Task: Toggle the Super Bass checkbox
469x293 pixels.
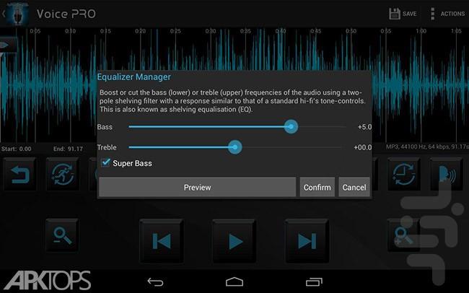Action: 105,162
